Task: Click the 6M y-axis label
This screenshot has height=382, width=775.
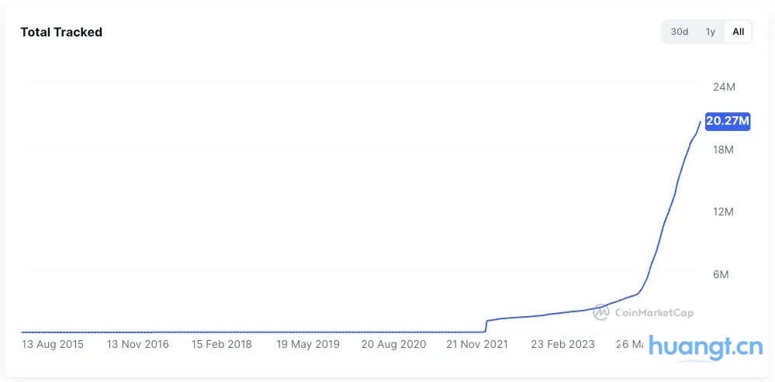Action: tap(721, 274)
